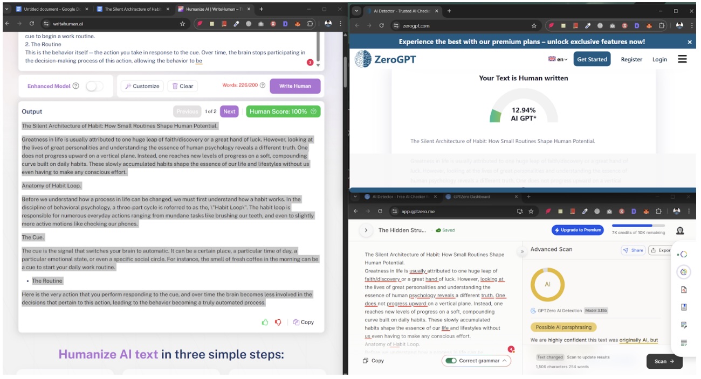Screen dimensions: 701x379
Task: Switch to The Silent Architecture of Habit tab
Action: [133, 9]
